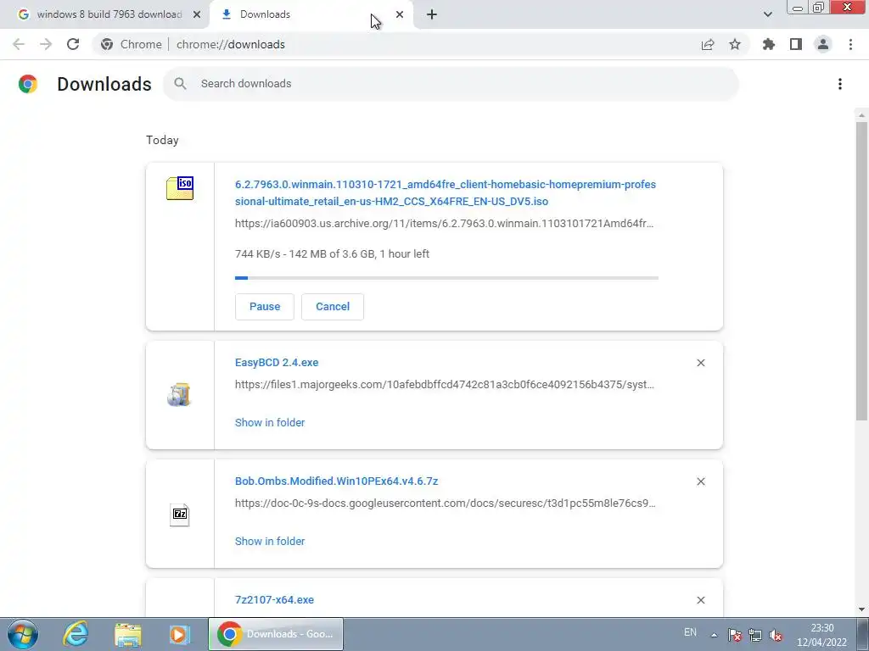Open the tab search dropdown chevron

point(767,14)
